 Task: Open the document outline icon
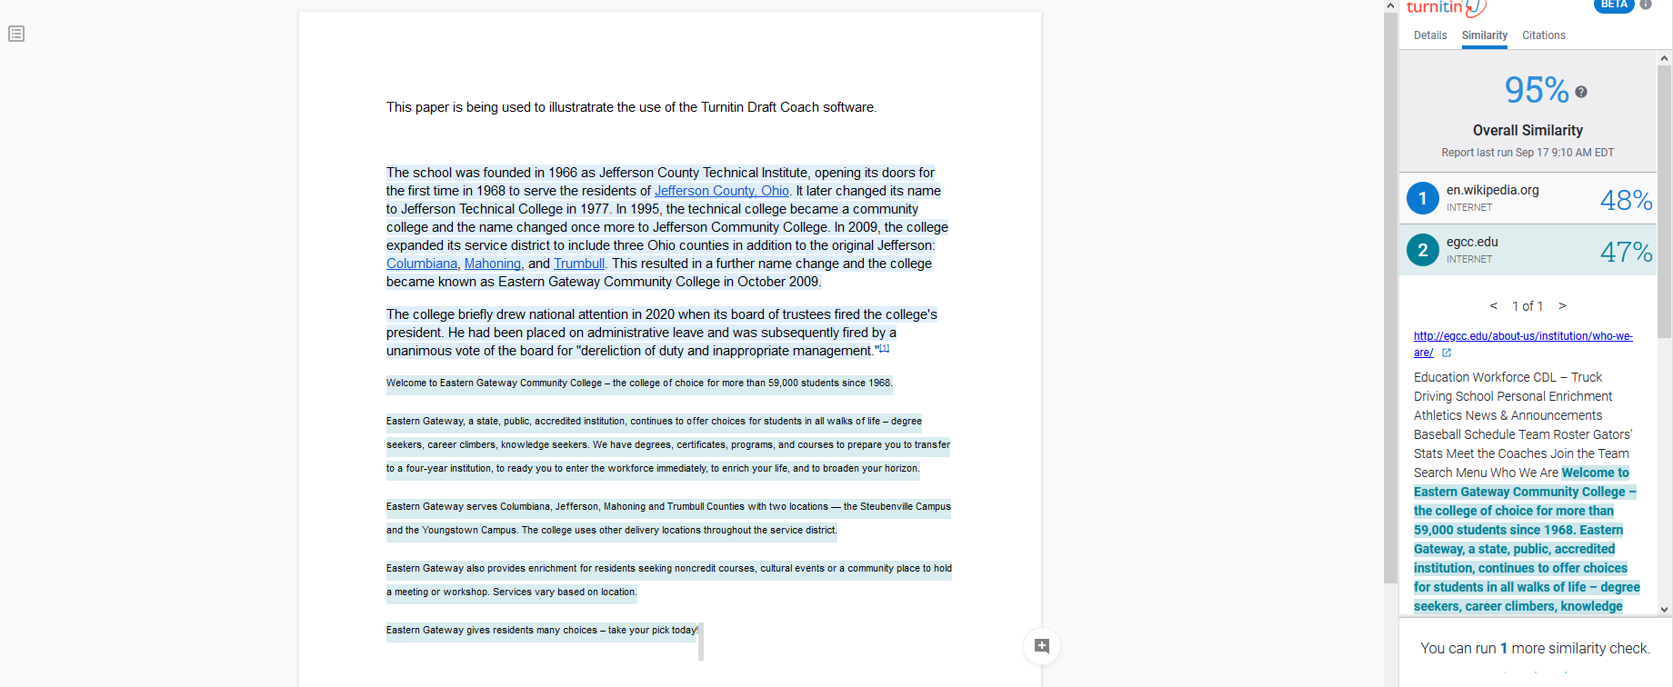(16, 34)
